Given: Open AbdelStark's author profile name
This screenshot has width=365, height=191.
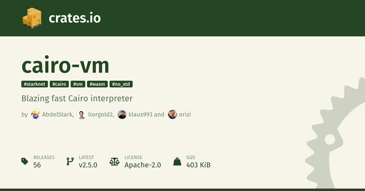Looking at the screenshot, I should coord(57,114).
